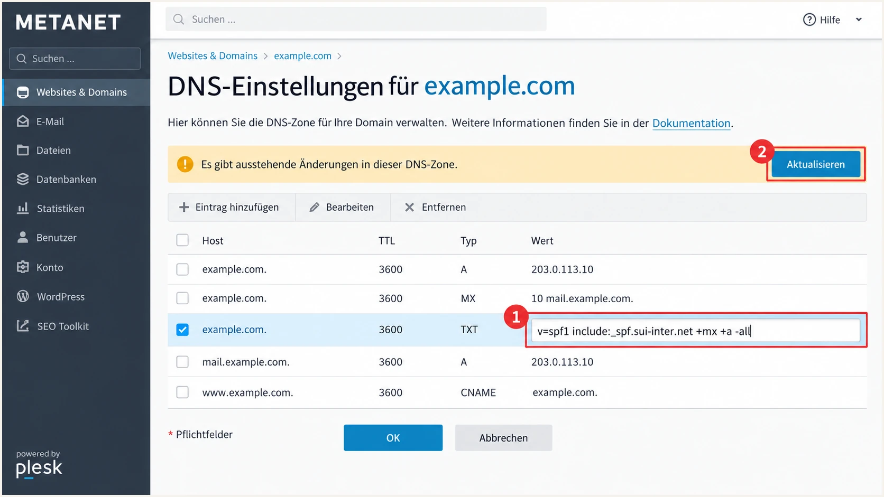Image resolution: width=884 pixels, height=497 pixels.
Task: Follow the Websites & Domains breadcrumb link
Action: click(213, 56)
